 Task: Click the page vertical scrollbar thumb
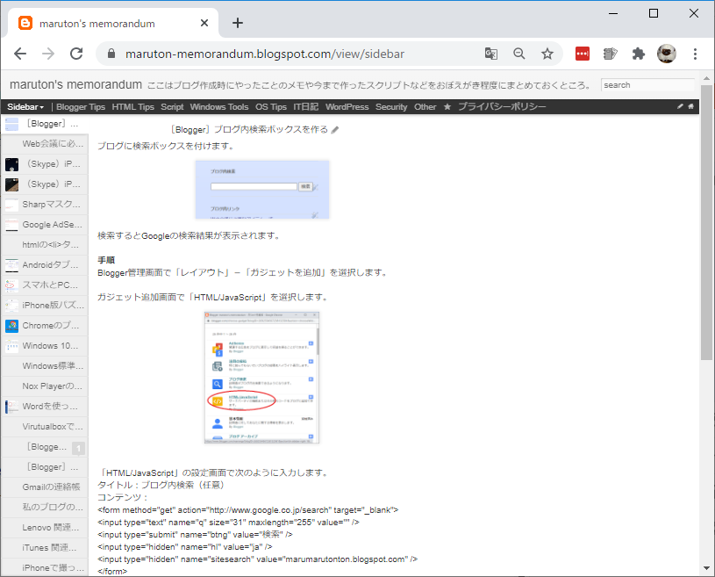coord(706,222)
